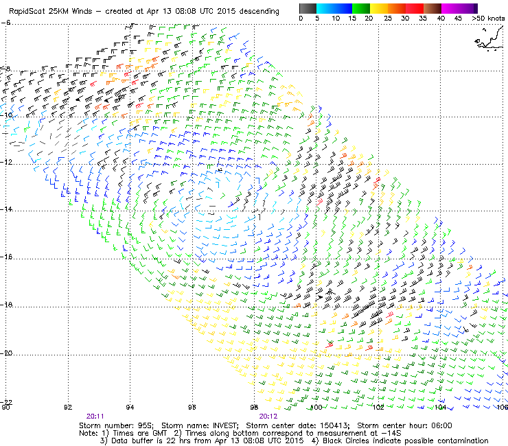Click the '-8' latitude axis label

click(x=5, y=69)
